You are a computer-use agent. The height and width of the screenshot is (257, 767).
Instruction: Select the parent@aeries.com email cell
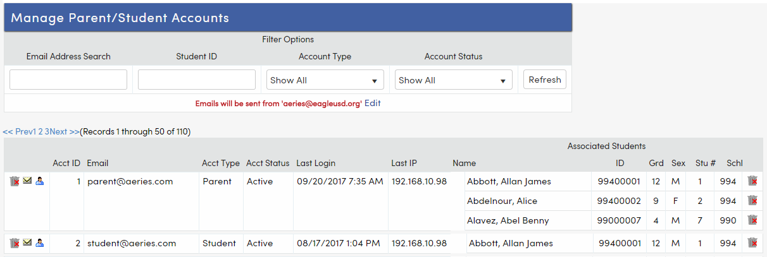(130, 181)
